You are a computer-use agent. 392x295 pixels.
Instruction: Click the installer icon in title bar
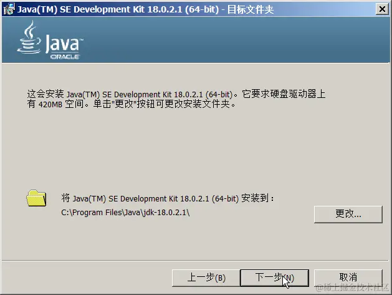(x=9, y=9)
